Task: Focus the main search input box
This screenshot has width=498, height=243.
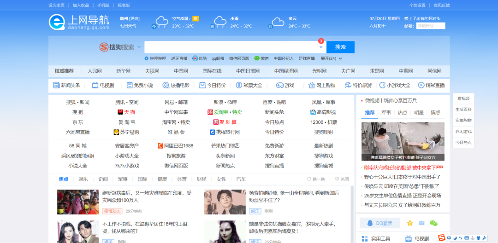Action: [235, 47]
